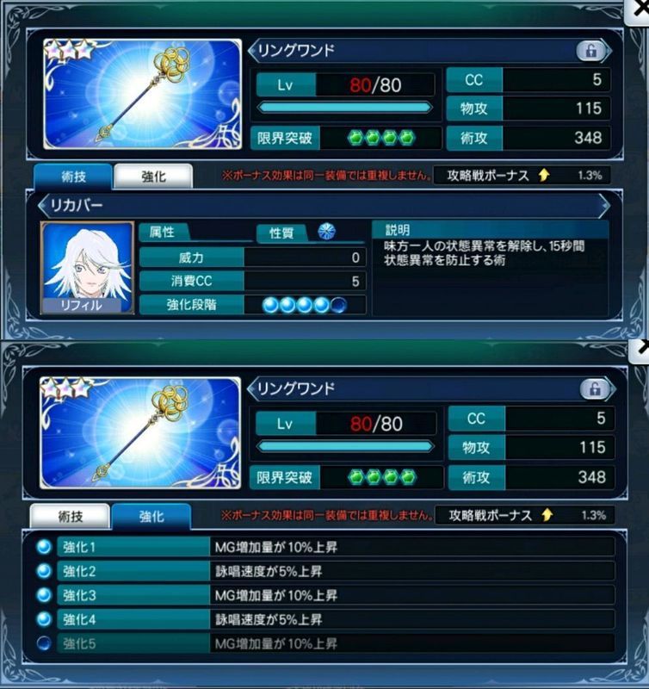The height and width of the screenshot is (689, 649).
Task: Select リフィル character portrait
Action: coord(88,268)
